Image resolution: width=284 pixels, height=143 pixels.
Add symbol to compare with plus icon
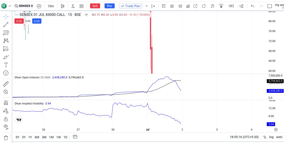39,6
